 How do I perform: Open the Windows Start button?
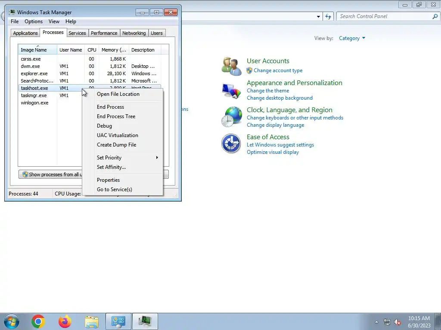click(12, 321)
